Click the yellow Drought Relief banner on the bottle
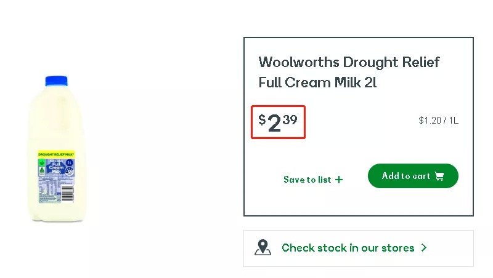 56,154
